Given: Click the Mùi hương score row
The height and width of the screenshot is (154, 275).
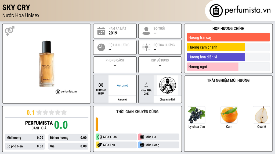Looking at the screenshot, I should point(25,138).
